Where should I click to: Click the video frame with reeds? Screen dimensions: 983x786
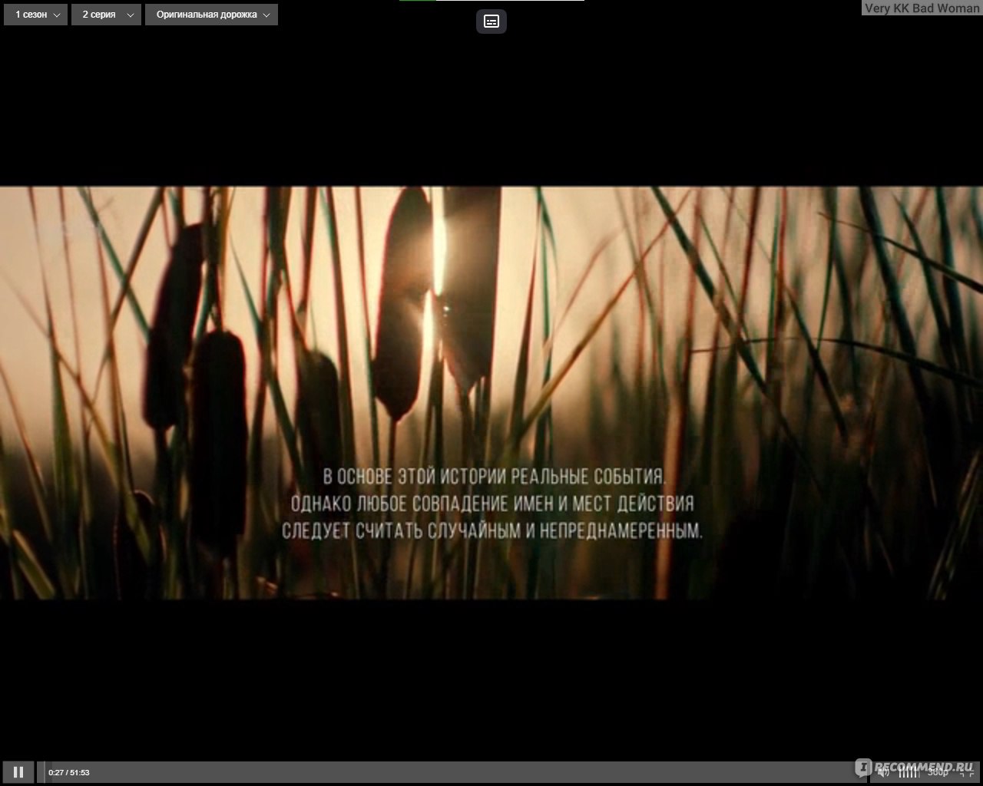491,392
